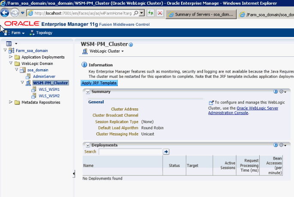Click the tree View menu list icon
This screenshot has width=294, height=197.
click(9, 43)
